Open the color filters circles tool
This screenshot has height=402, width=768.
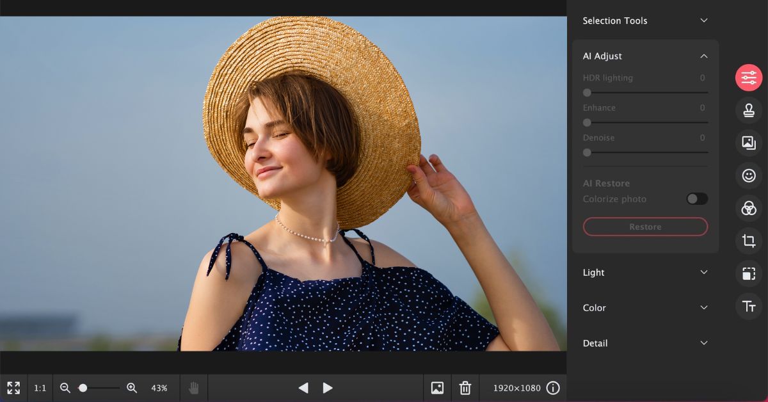(748, 208)
